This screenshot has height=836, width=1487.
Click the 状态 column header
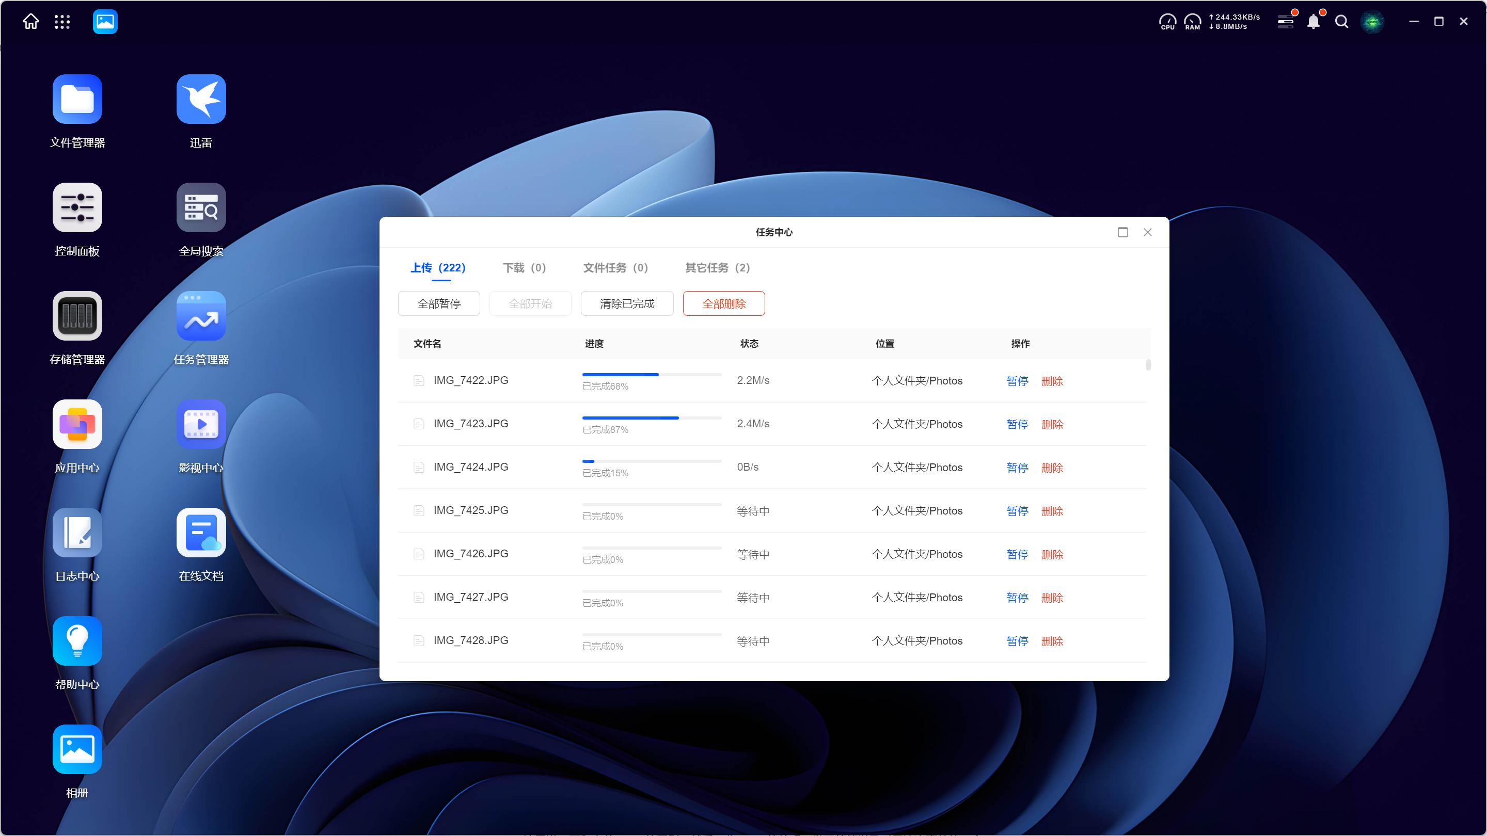click(749, 343)
